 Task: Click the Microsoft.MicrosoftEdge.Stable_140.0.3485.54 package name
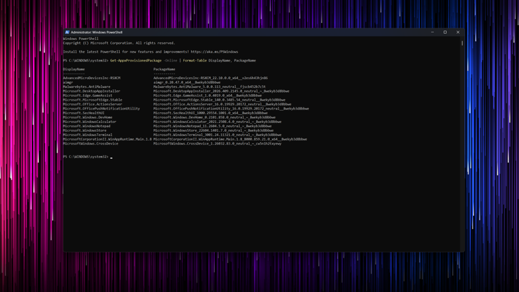219,99
